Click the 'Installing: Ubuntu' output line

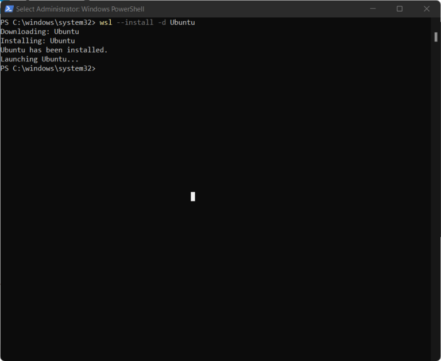pos(38,41)
